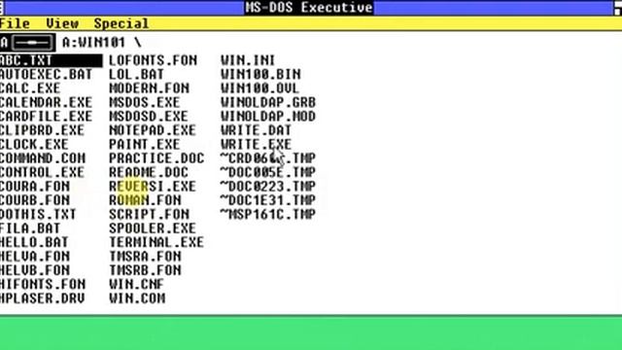
Task: Click the A:WIN101 \ path label
Action: click(101, 42)
